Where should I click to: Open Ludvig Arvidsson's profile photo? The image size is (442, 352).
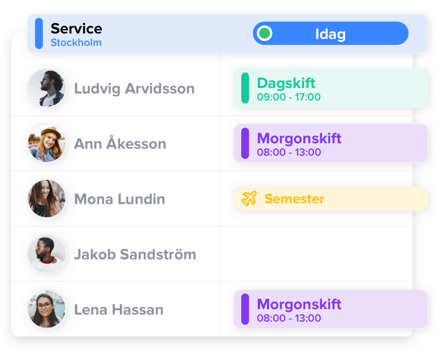pos(47,88)
